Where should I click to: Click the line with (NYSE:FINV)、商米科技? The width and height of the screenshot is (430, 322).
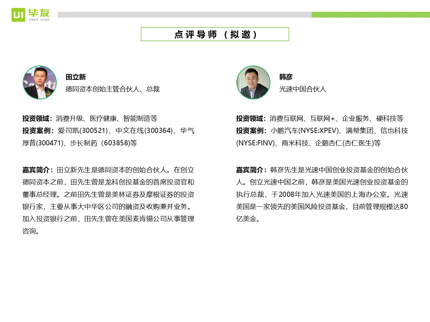[308, 143]
